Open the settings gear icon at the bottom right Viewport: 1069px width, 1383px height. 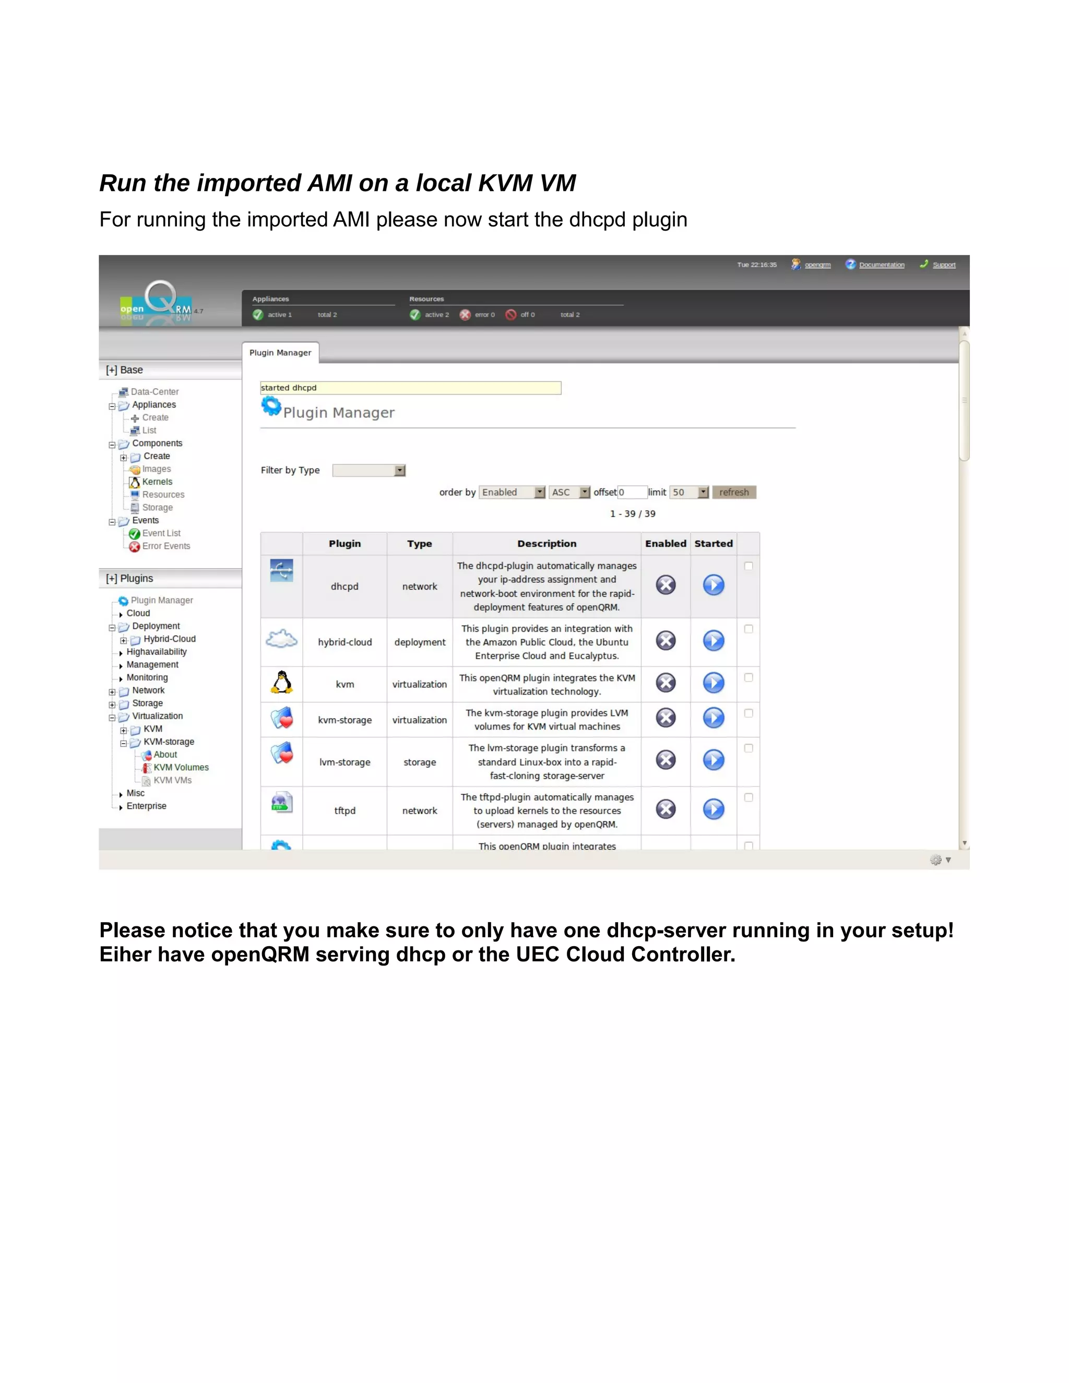click(935, 860)
